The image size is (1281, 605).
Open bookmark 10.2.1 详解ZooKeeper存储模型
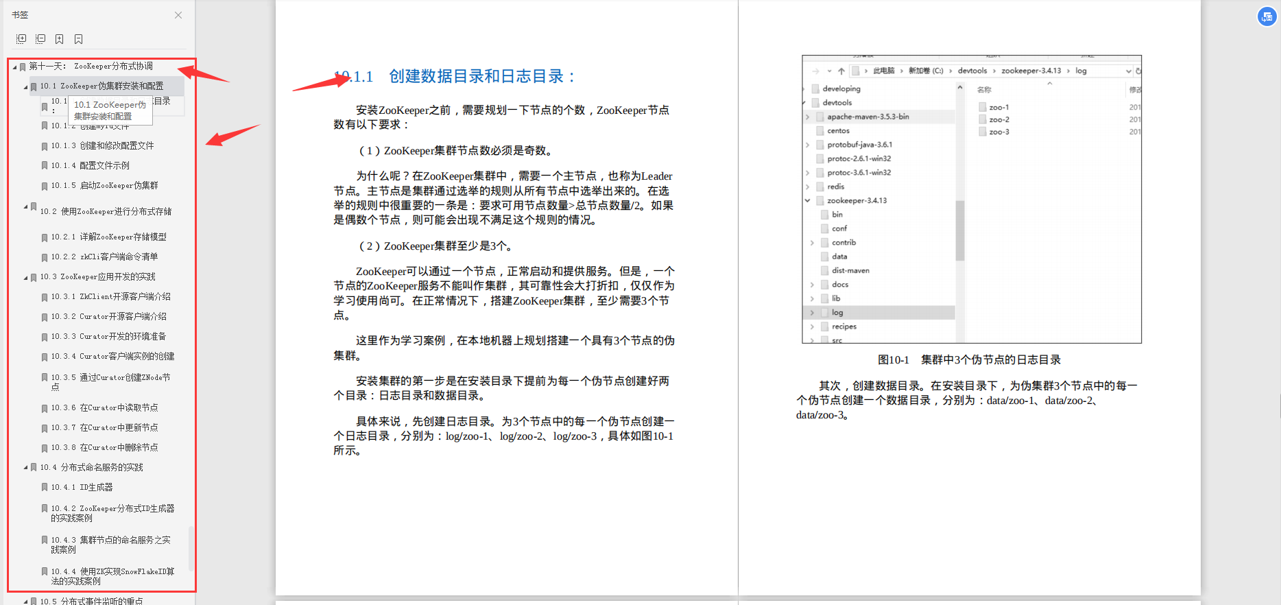(x=108, y=237)
